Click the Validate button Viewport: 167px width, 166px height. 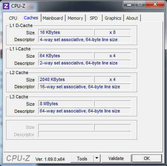pyautogui.click(x=116, y=158)
